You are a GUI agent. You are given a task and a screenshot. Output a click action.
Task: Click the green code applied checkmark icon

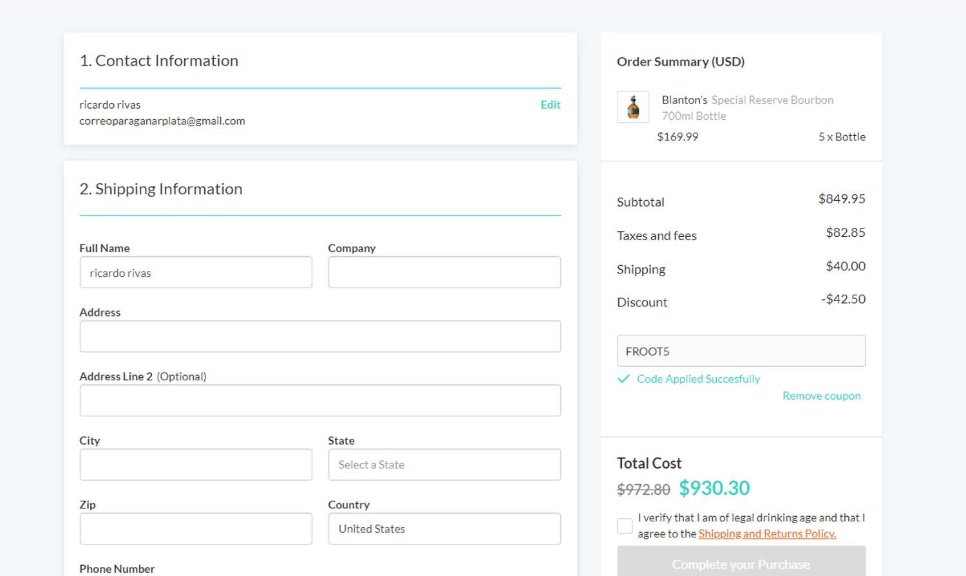pyautogui.click(x=623, y=379)
